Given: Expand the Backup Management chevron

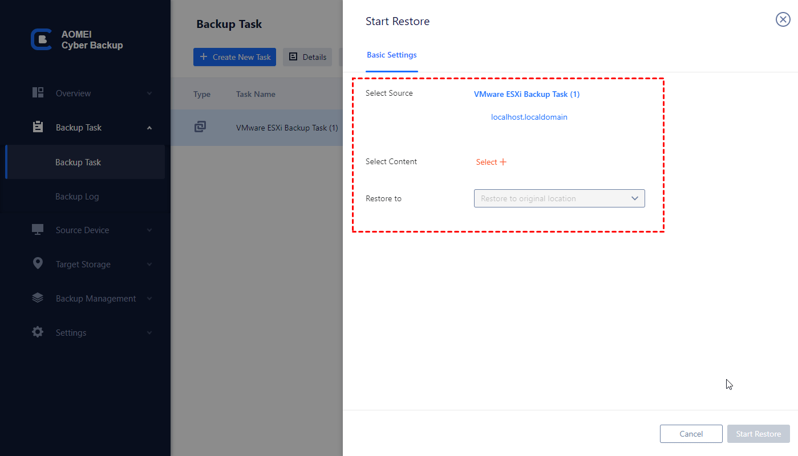Looking at the screenshot, I should point(149,299).
